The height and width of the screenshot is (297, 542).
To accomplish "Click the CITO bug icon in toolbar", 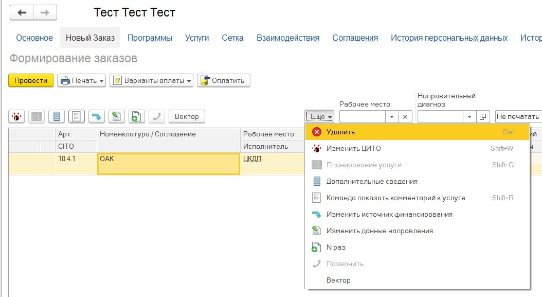I will click(x=17, y=117).
